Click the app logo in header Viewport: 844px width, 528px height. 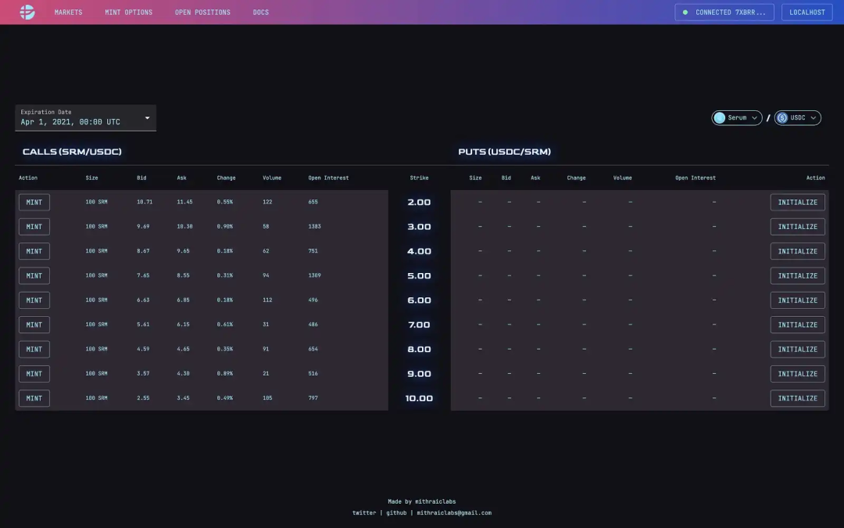point(27,12)
